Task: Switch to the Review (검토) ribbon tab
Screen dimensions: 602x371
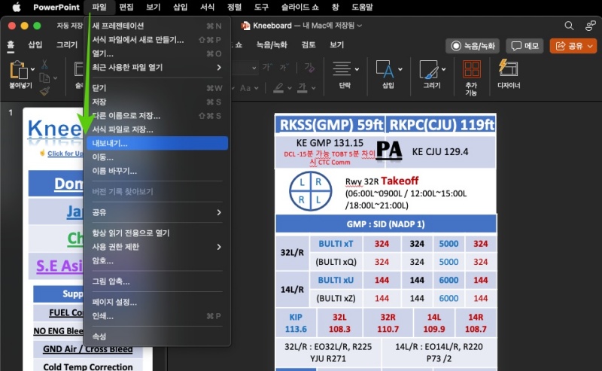Action: 309,44
